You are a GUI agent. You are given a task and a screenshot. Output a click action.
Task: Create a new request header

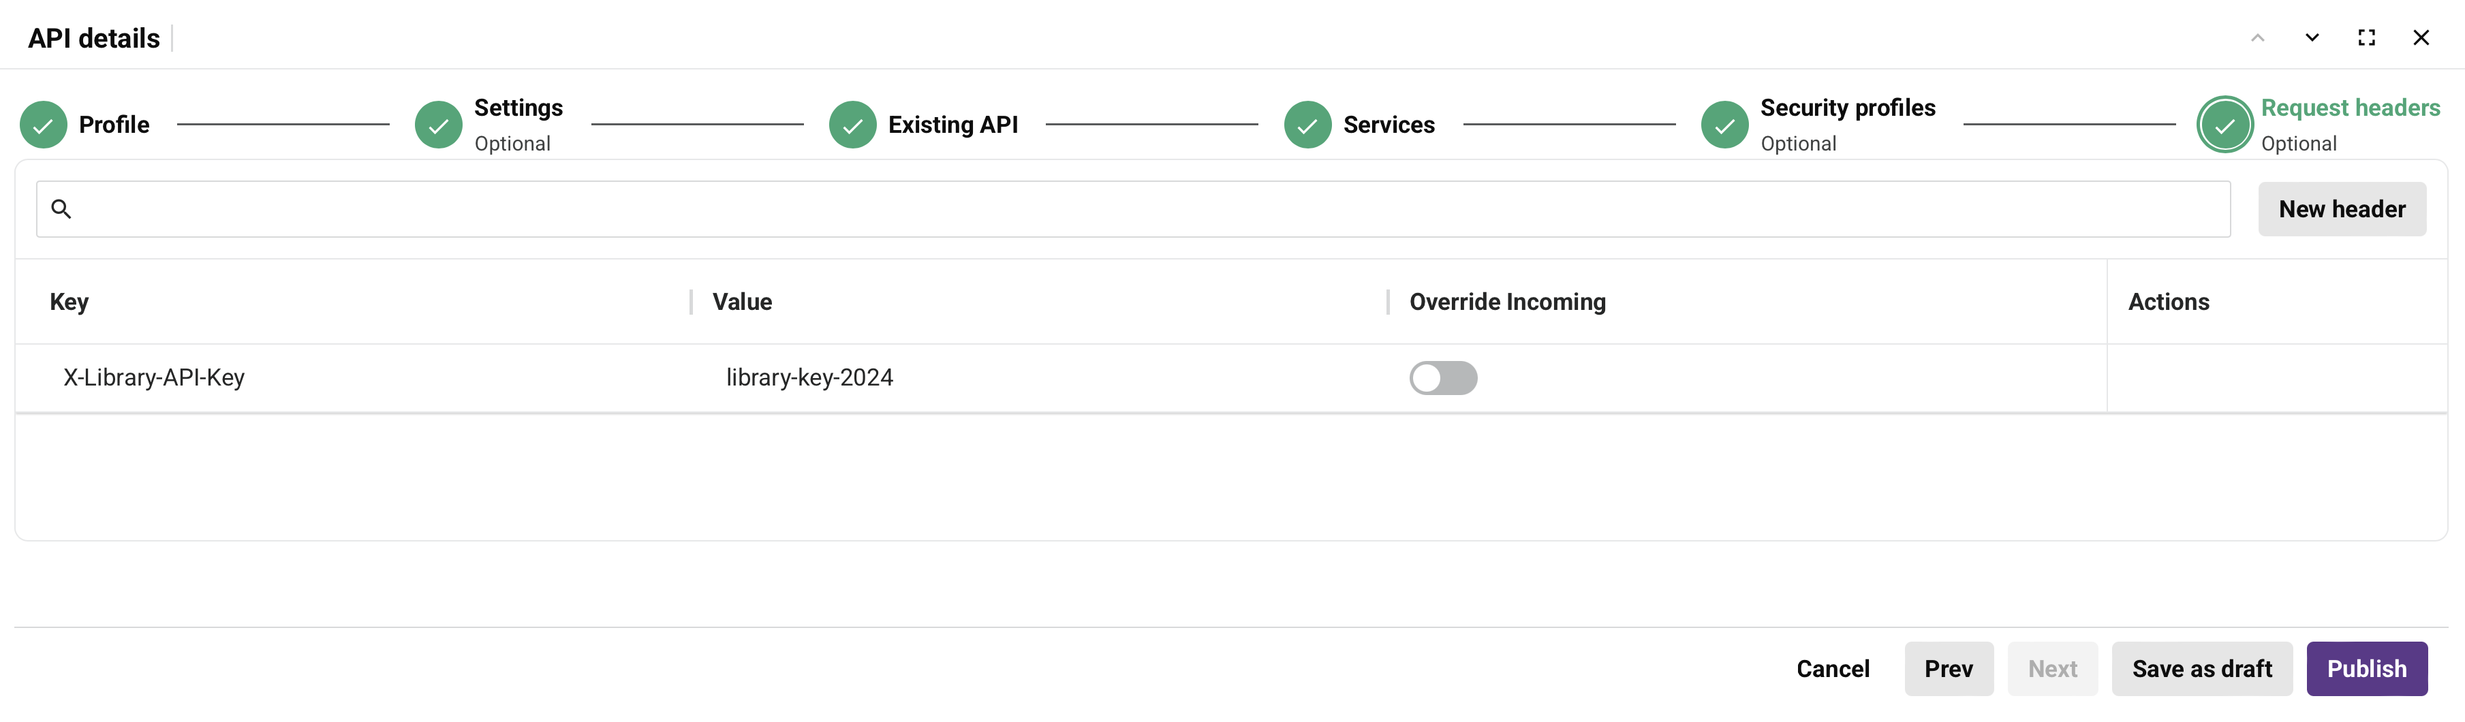click(2342, 208)
